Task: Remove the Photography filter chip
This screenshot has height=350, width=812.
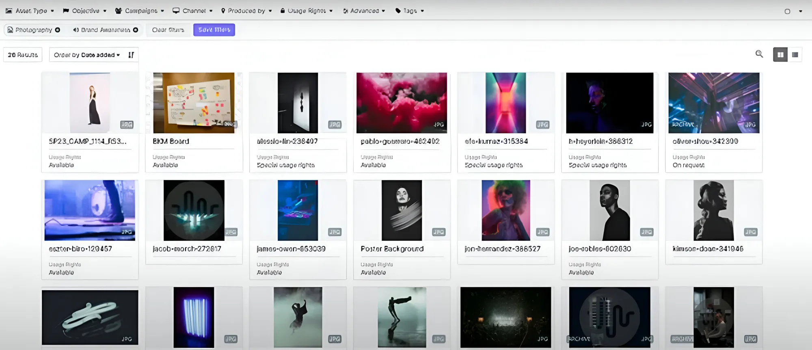Action: pos(58,30)
